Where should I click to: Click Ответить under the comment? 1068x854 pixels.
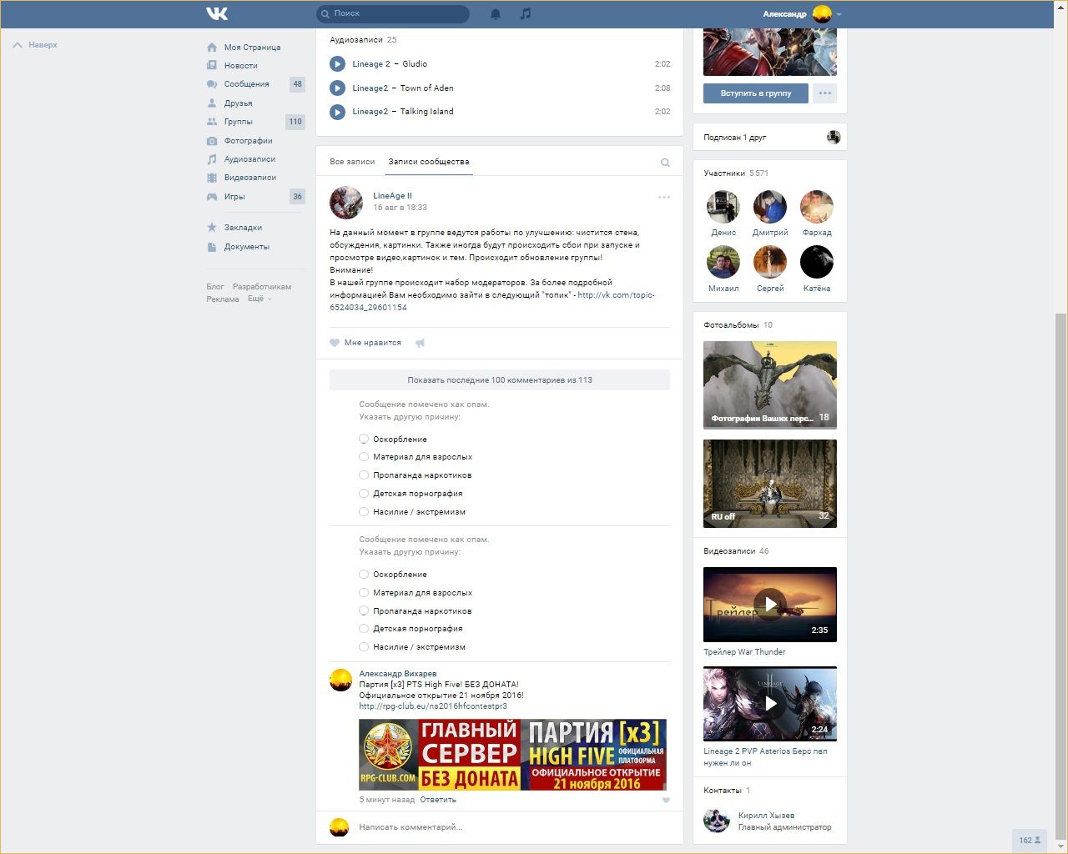(x=438, y=800)
